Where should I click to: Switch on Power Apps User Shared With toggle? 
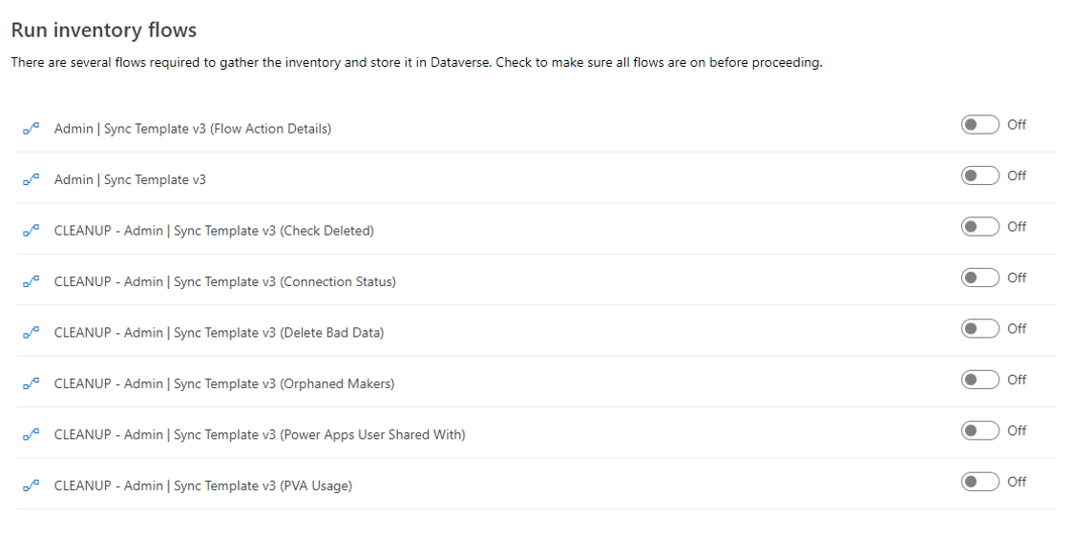click(x=979, y=431)
